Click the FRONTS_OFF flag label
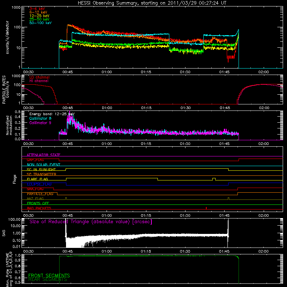 pyautogui.click(x=38, y=203)
